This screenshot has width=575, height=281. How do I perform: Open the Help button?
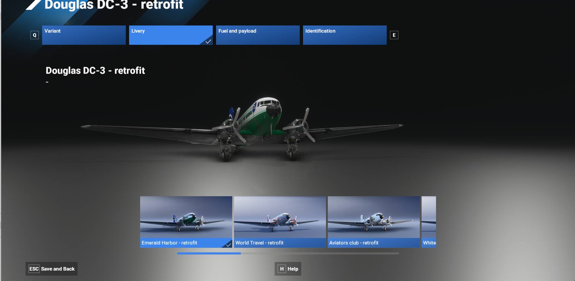click(288, 269)
